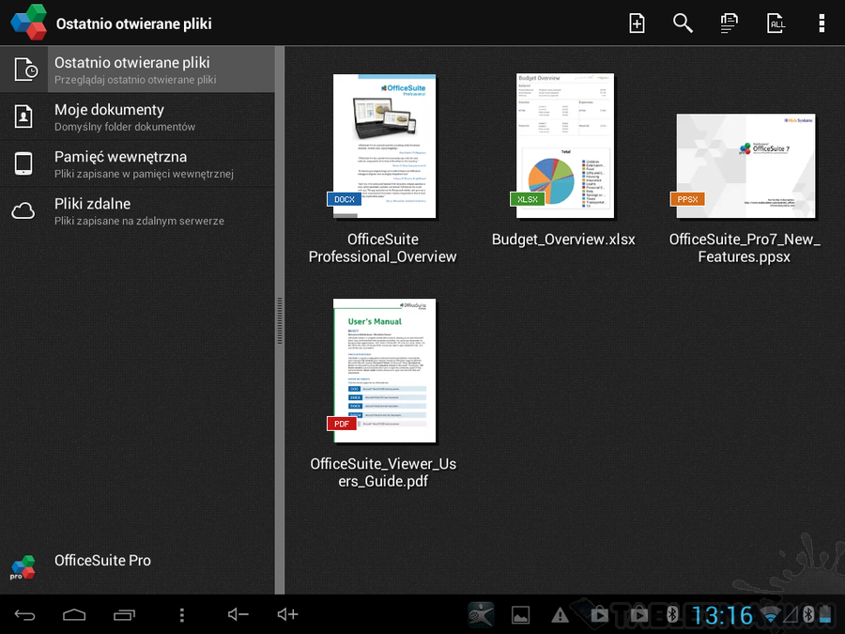
Task: Click the blue DOCX badge
Action: point(345,199)
